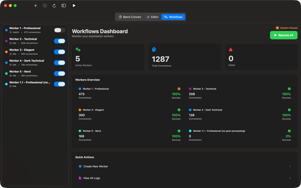Image resolution: width=301 pixels, height=188 pixels.
Task: Toggle the sidebar panel icon
Action: point(64,6)
